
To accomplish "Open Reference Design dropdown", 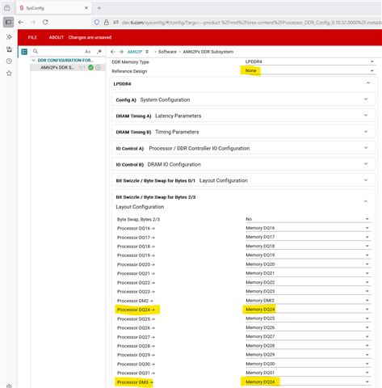I will 309,71.
